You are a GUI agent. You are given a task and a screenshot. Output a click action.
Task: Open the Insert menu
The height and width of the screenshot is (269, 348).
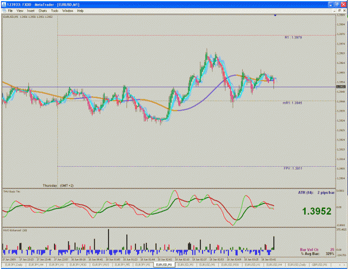point(31,11)
